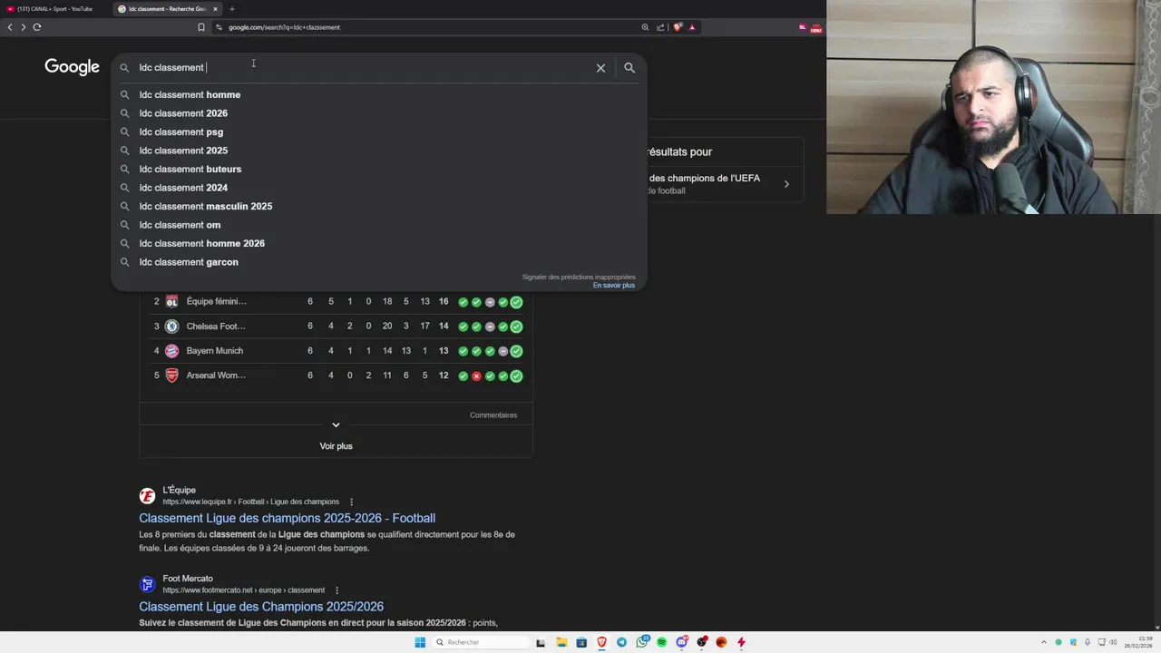Open Foot Mercato 'Classement Ligue des Champions 2025/2026'

261,607
